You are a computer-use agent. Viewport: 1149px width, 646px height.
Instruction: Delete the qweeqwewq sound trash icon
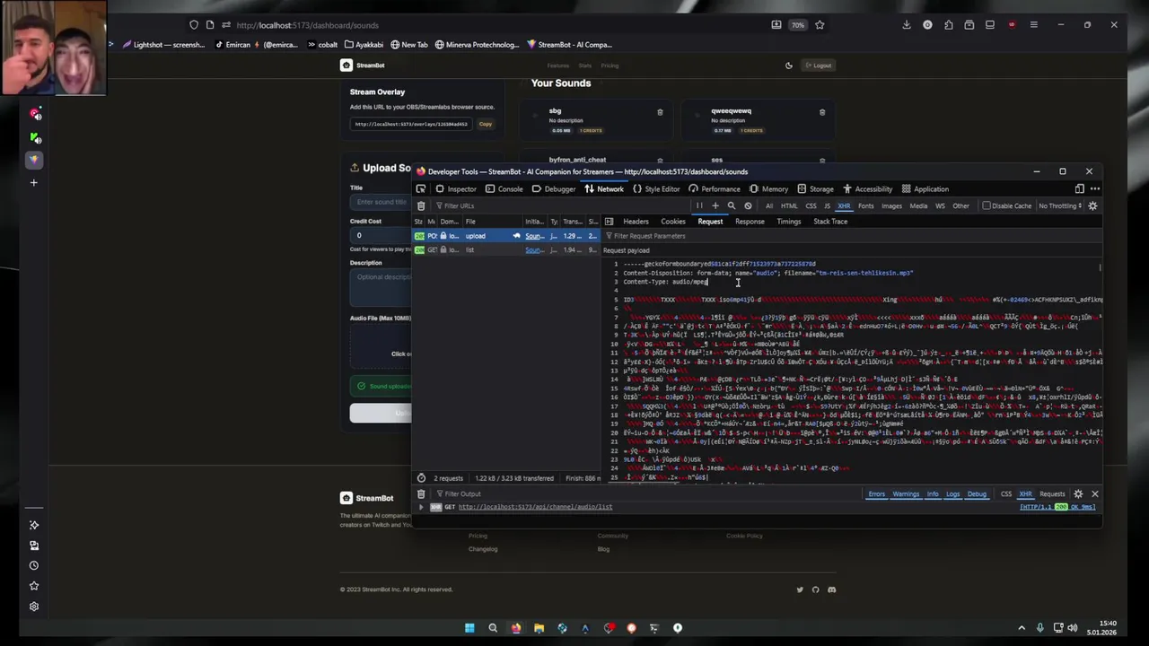coord(822,112)
